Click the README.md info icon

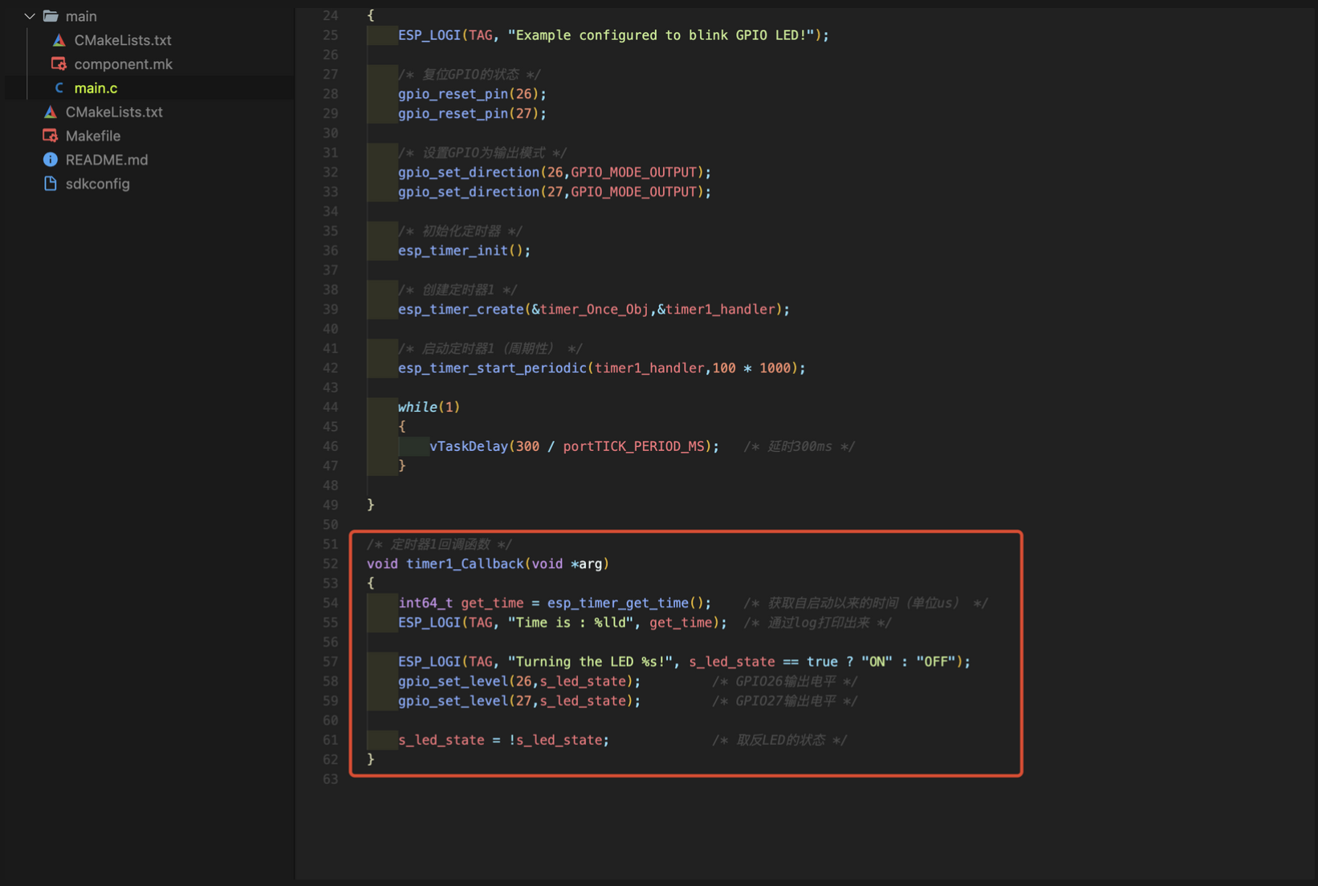coord(50,160)
